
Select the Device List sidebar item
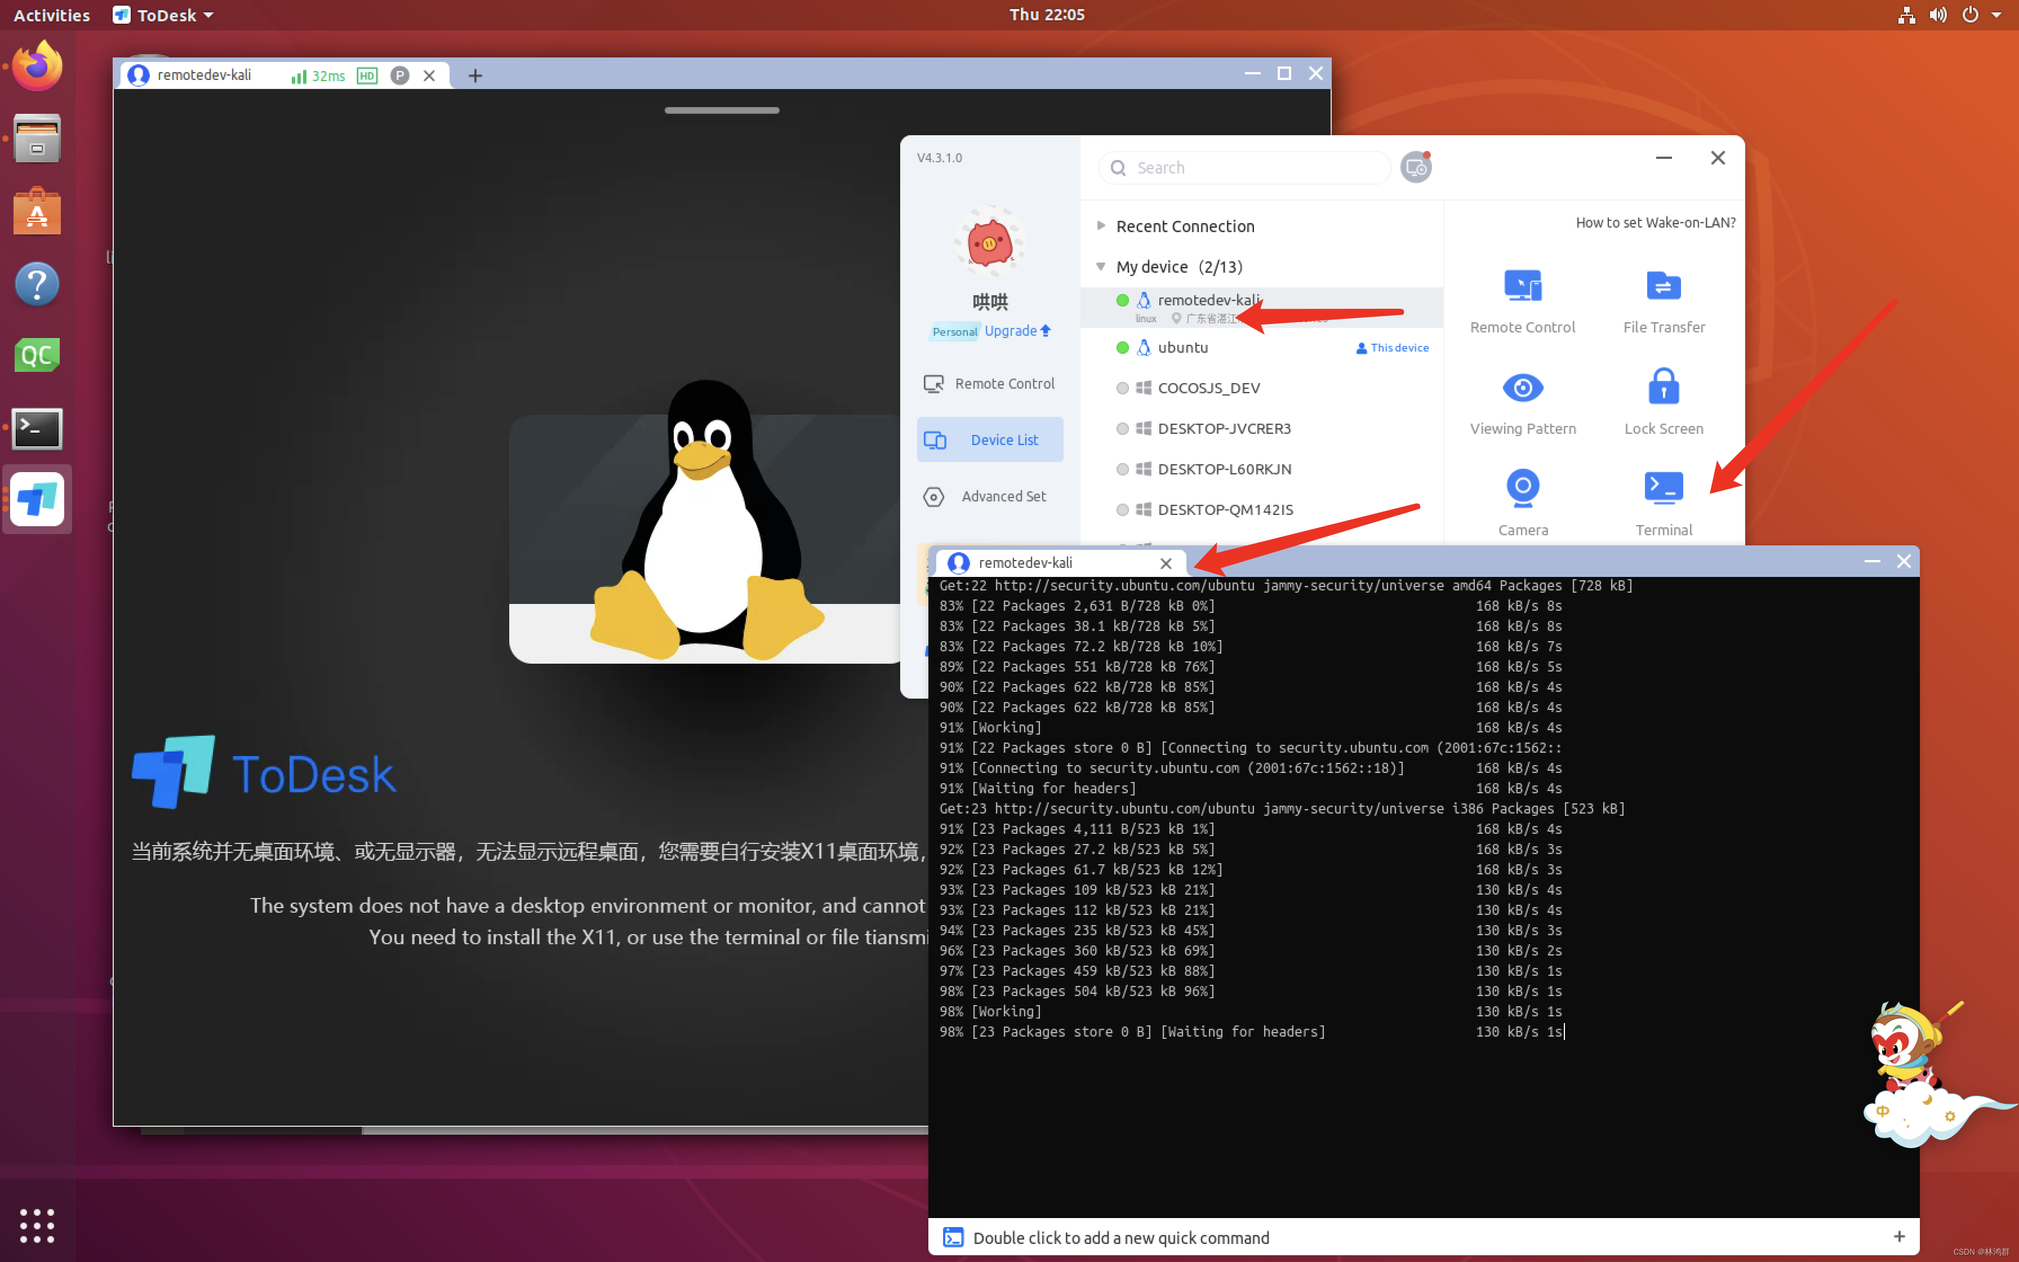pos(989,439)
